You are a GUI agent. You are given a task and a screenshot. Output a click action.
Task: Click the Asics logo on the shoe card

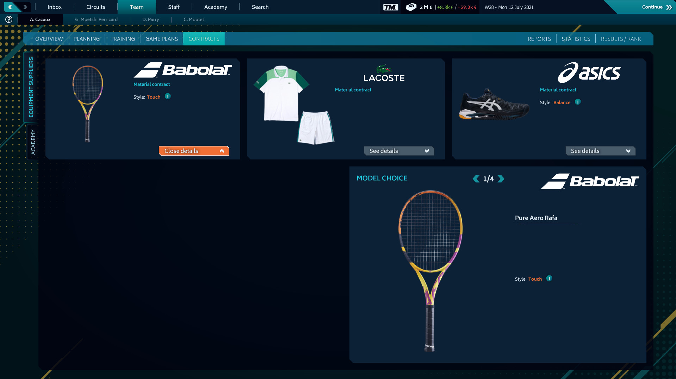(x=588, y=73)
